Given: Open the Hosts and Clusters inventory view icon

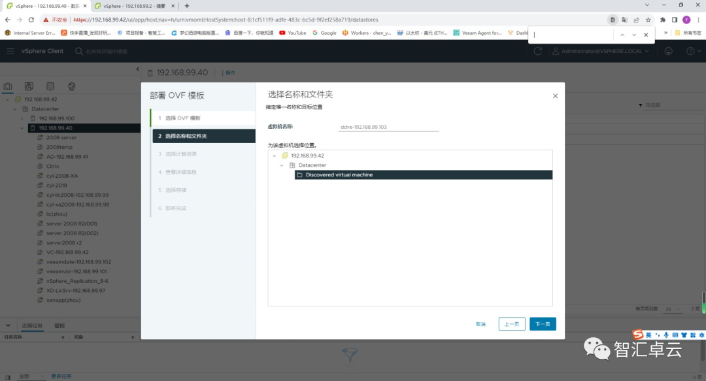Looking at the screenshot, I should point(8,86).
